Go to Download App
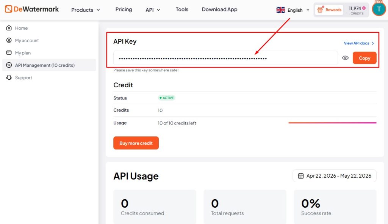The image size is (388, 224). (x=219, y=9)
